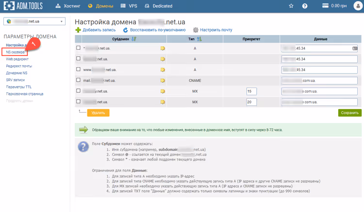The image size is (364, 212).
Task: Click the note icon on mail CNAME row
Action: tap(163, 80)
